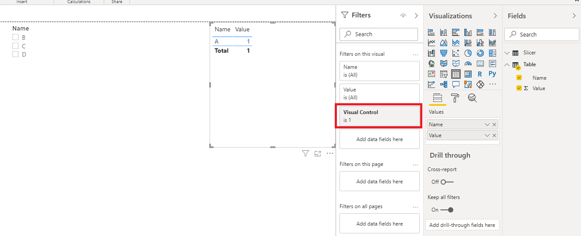Uncheck the Value field in Fields pane
The image size is (581, 236).
pos(519,88)
